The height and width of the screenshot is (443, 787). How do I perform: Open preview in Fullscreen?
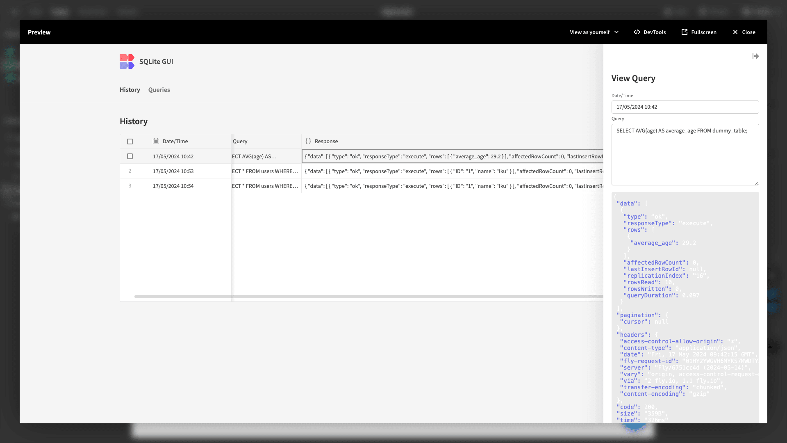coord(699,32)
